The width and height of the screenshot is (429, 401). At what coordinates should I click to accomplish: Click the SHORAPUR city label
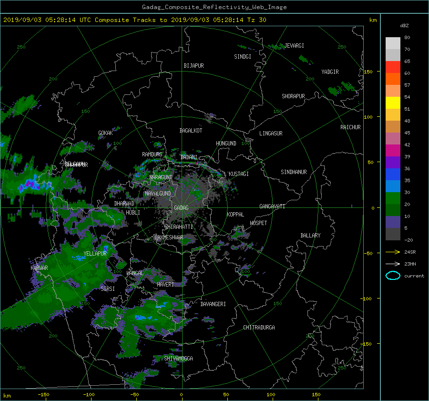[x=293, y=96]
